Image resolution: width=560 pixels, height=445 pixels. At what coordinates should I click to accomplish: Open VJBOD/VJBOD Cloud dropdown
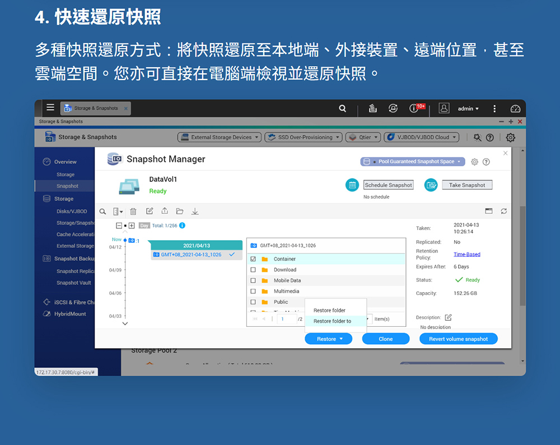[x=421, y=137]
